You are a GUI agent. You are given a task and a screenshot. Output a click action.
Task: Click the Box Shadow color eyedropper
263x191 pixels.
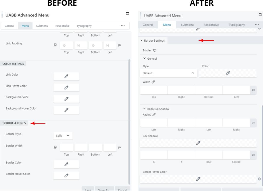198,143
